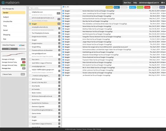Check the Daniel Fiene sender checkbox

30,100
